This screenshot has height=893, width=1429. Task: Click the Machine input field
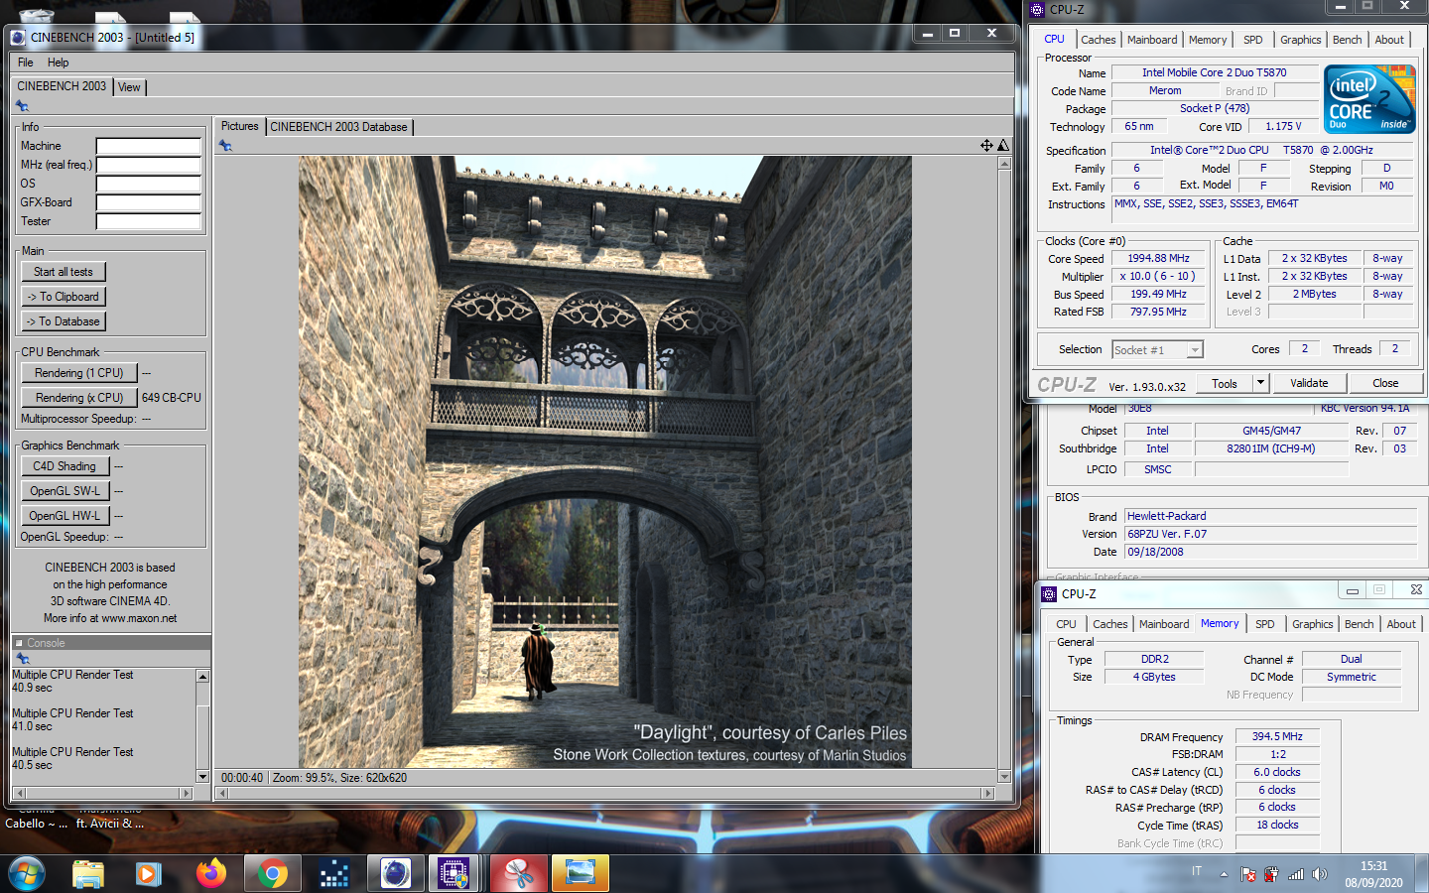(149, 146)
